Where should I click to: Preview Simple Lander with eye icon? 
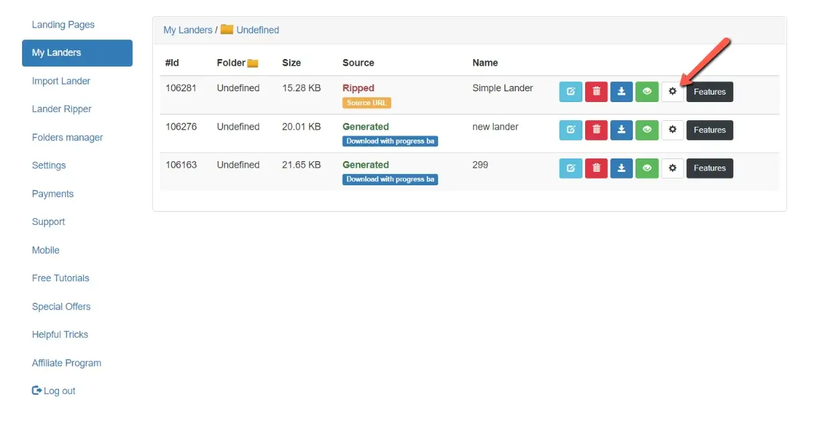pos(647,92)
